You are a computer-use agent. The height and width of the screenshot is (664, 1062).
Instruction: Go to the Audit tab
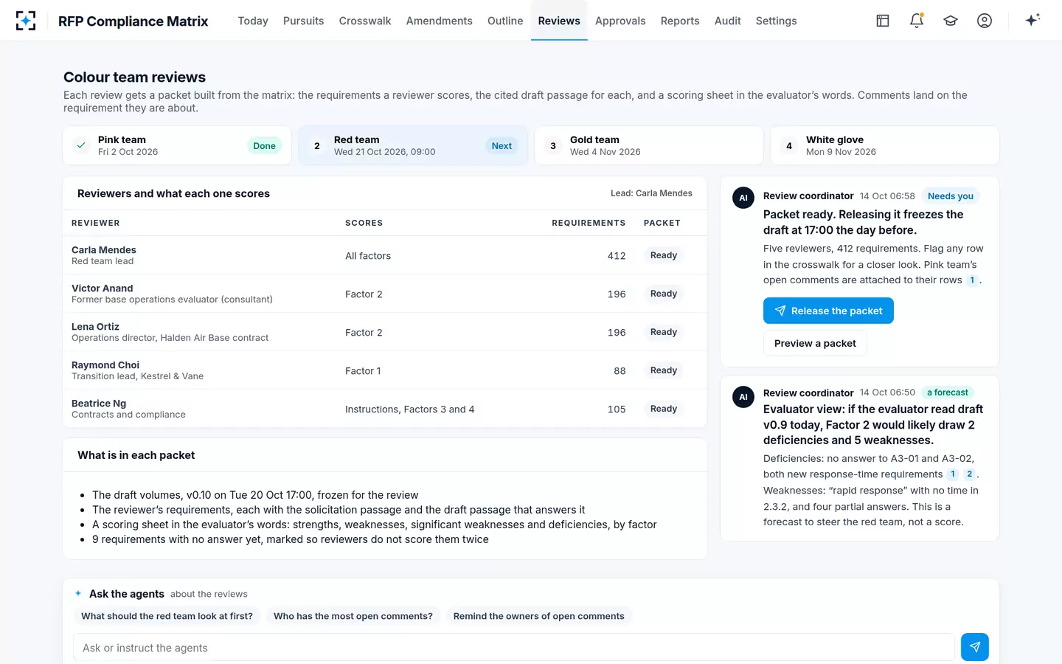(728, 21)
